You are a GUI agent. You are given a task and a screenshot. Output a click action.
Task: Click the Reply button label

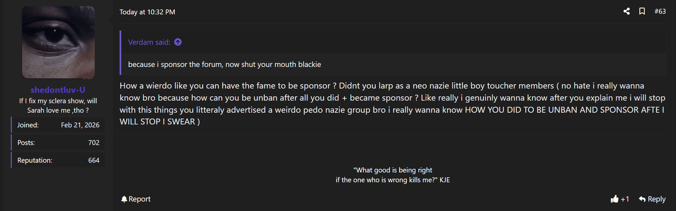pos(657,199)
